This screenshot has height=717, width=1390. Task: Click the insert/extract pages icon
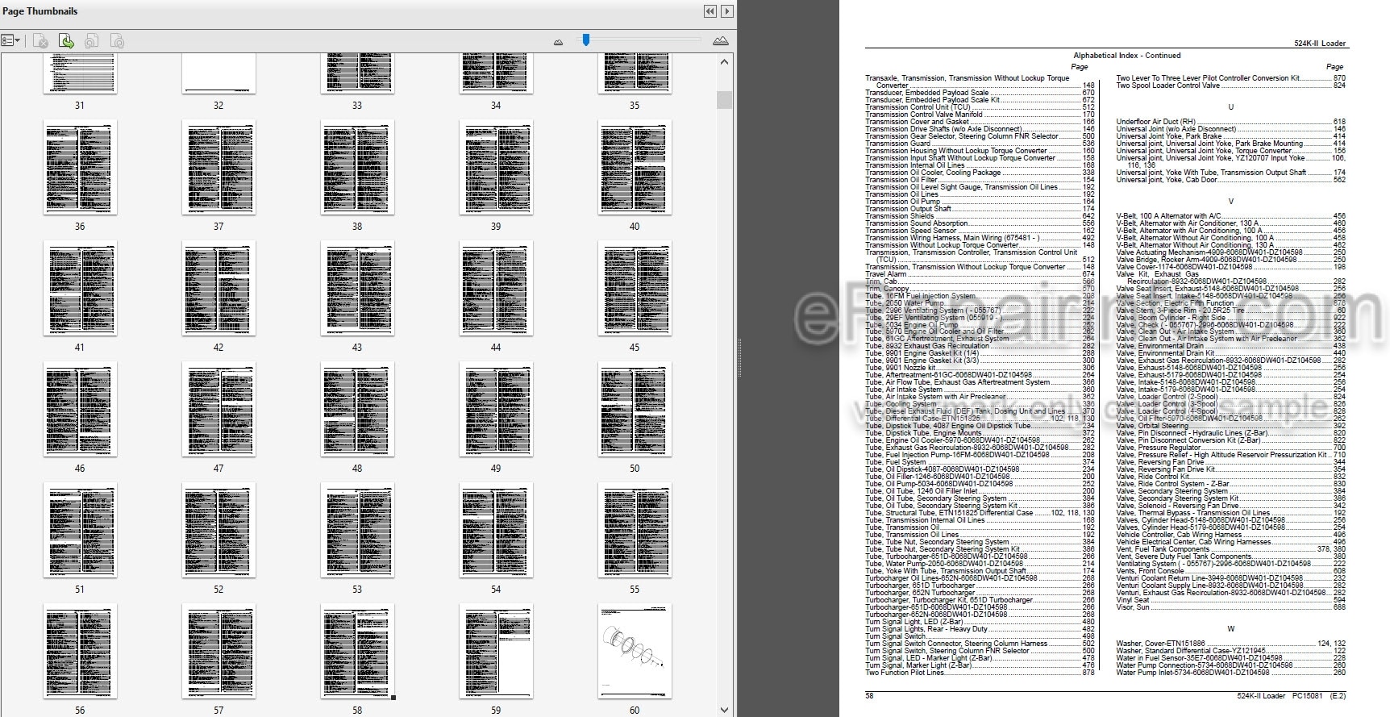(x=67, y=41)
